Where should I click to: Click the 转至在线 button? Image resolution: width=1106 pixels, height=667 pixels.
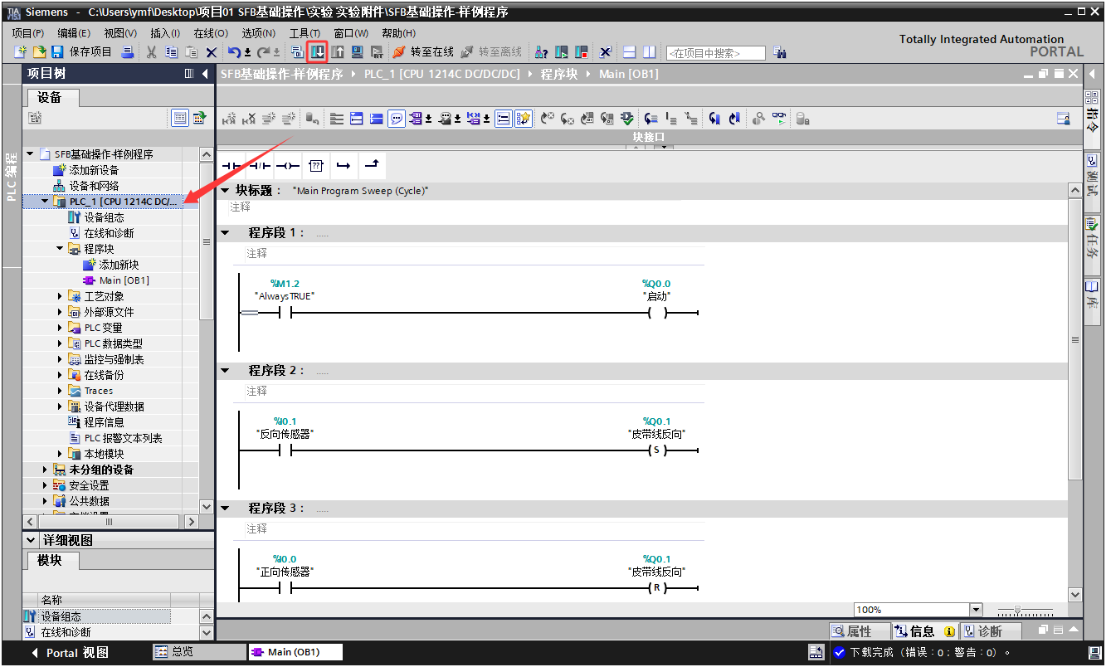[x=423, y=52]
